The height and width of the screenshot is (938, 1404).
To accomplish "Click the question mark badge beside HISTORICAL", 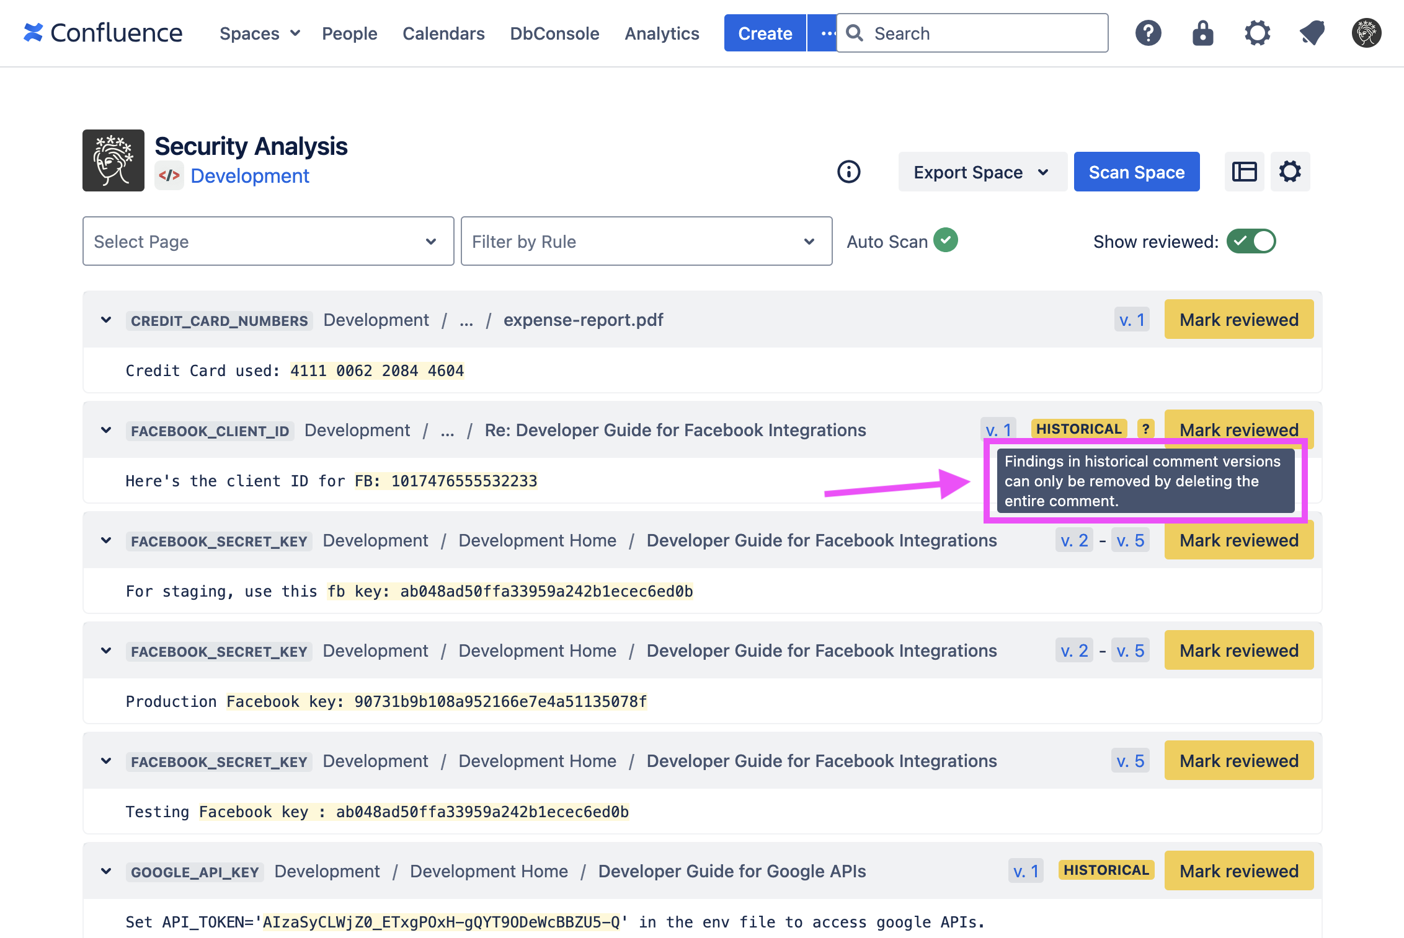I will [x=1145, y=429].
